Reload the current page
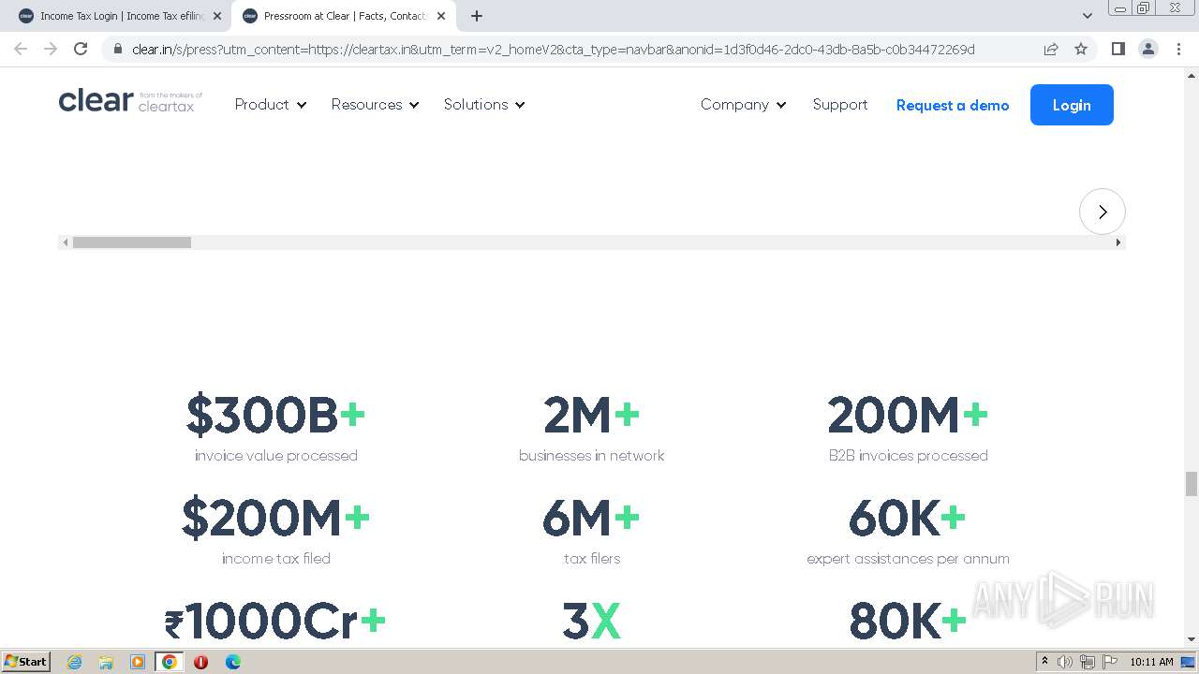 (81, 49)
